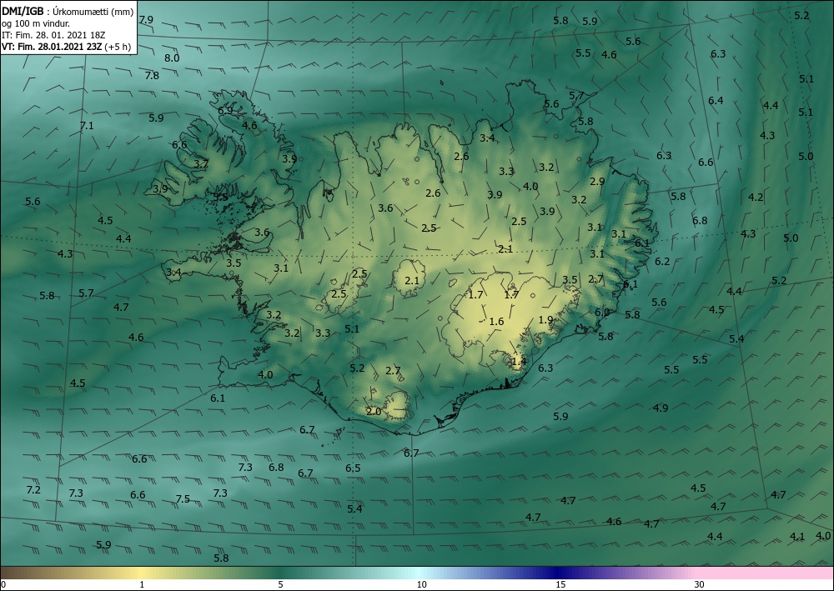Select the 7.2 value on the map

coord(33,489)
